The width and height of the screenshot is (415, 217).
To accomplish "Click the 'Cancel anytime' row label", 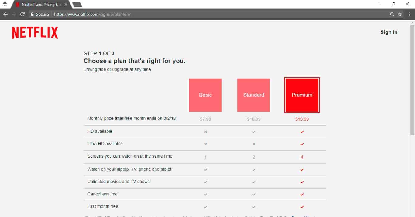I will (102, 194).
